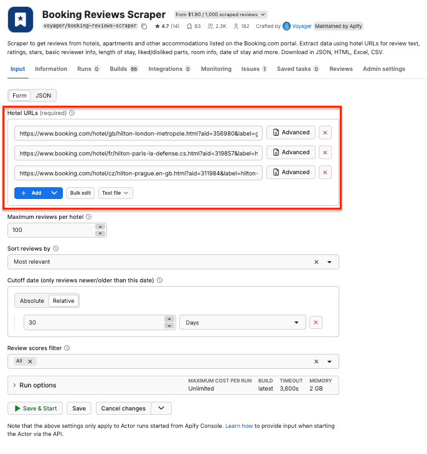Screen dimensions: 427x454
Task: Open the Saved tasks tab
Action: (298, 69)
